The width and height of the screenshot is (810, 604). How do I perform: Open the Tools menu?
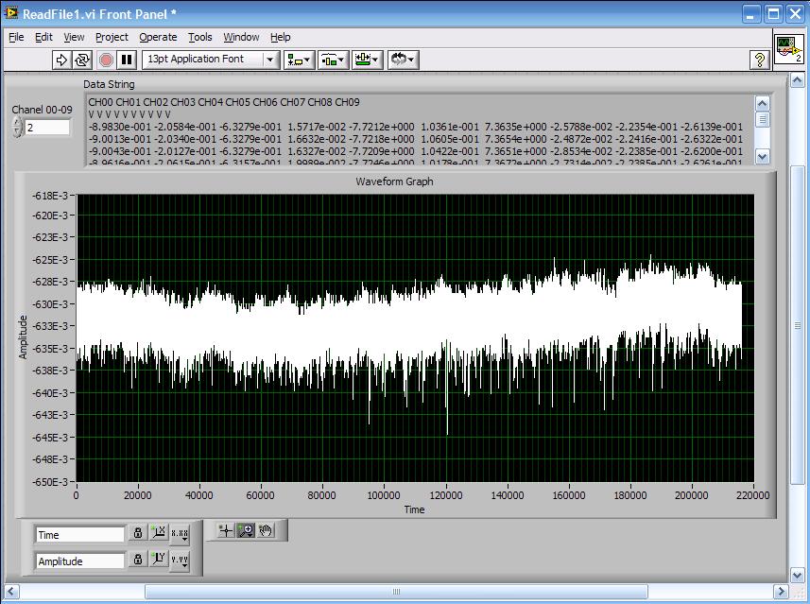pos(199,37)
